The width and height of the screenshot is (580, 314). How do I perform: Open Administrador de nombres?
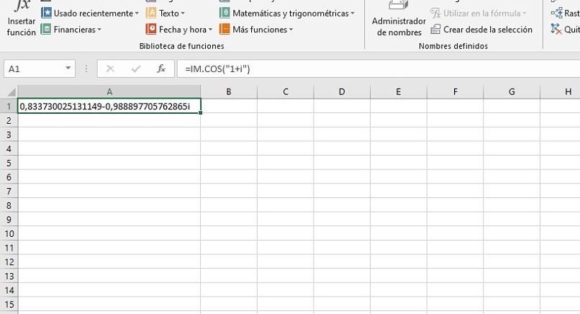click(399, 19)
